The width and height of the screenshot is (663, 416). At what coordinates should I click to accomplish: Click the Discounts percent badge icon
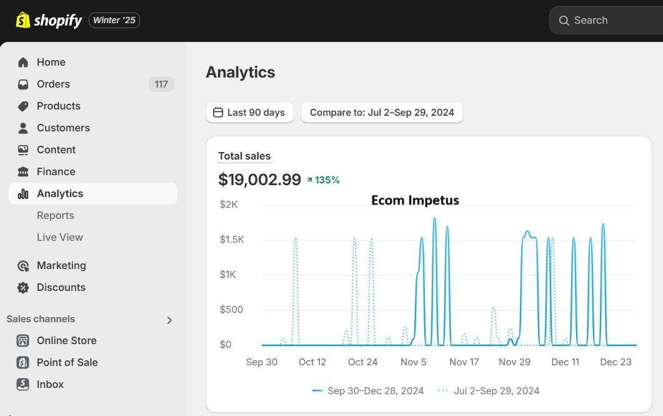point(23,288)
